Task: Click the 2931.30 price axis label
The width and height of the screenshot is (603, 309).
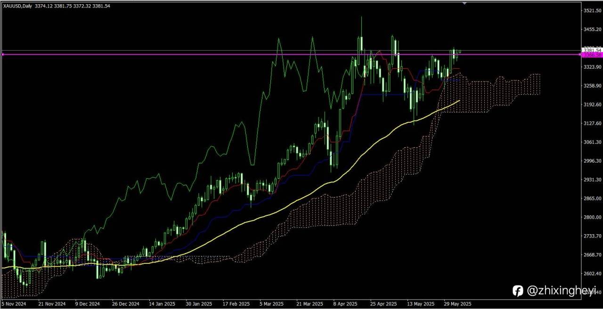Action: [592, 180]
